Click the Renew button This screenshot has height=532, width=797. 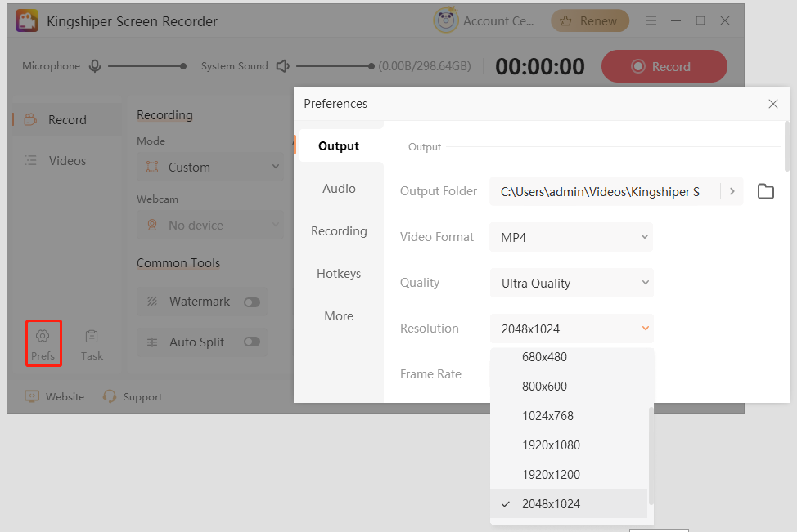pos(590,21)
